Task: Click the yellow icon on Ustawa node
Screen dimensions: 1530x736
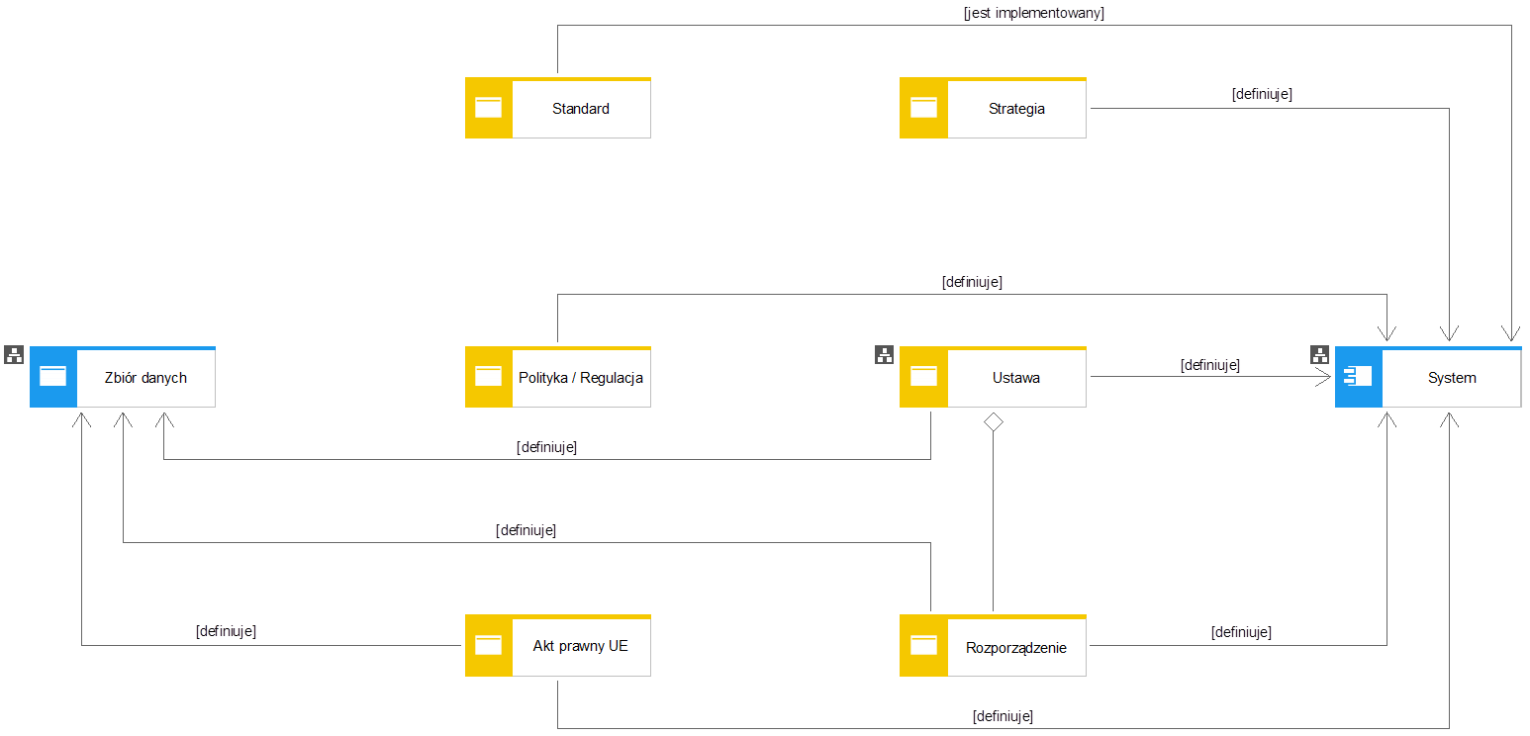Action: coord(923,377)
